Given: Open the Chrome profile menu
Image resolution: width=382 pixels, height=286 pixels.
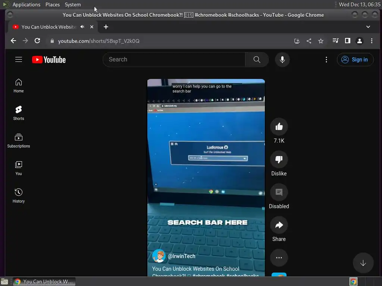Looking at the screenshot, I should coord(360,41).
